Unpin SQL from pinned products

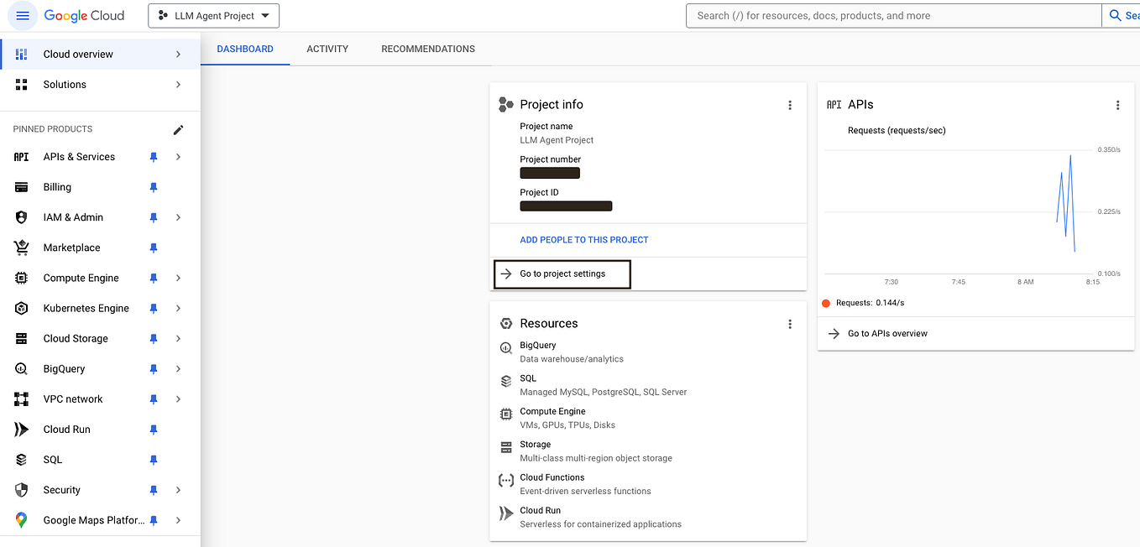click(153, 460)
